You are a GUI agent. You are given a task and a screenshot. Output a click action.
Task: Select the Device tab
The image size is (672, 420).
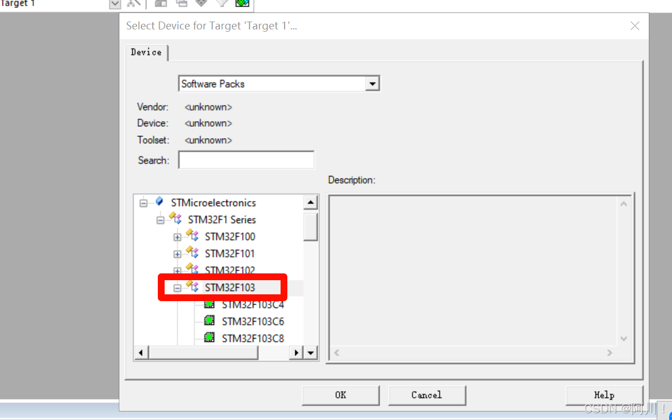pos(146,52)
